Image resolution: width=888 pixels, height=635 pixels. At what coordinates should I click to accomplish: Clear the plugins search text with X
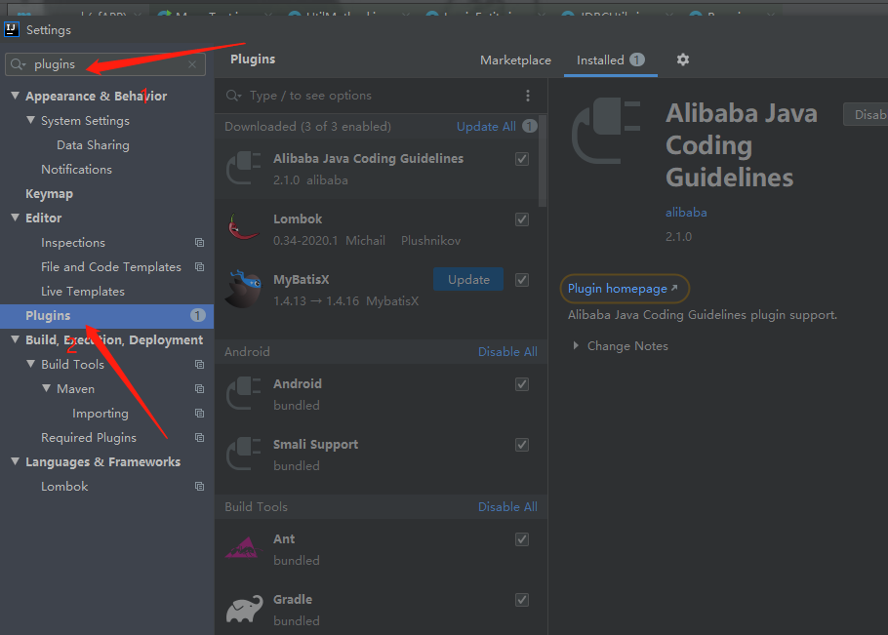point(192,64)
